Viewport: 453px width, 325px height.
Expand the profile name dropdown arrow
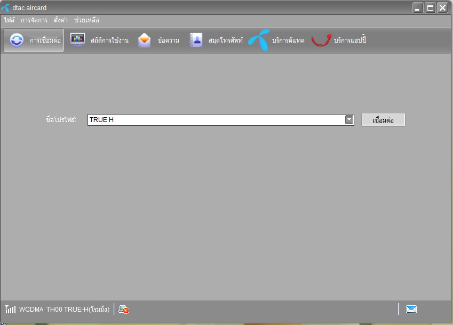click(x=349, y=120)
